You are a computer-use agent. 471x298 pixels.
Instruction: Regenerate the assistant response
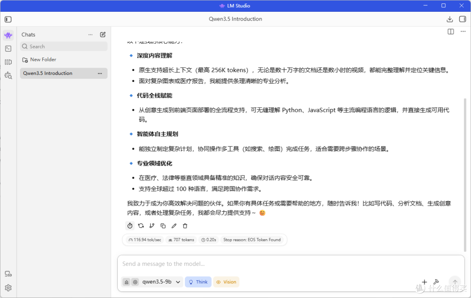[x=141, y=226]
